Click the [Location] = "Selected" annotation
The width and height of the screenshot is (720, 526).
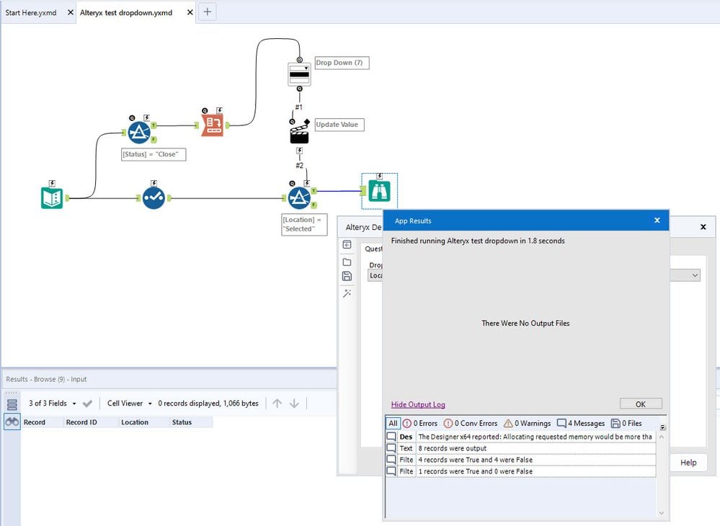pyautogui.click(x=304, y=224)
